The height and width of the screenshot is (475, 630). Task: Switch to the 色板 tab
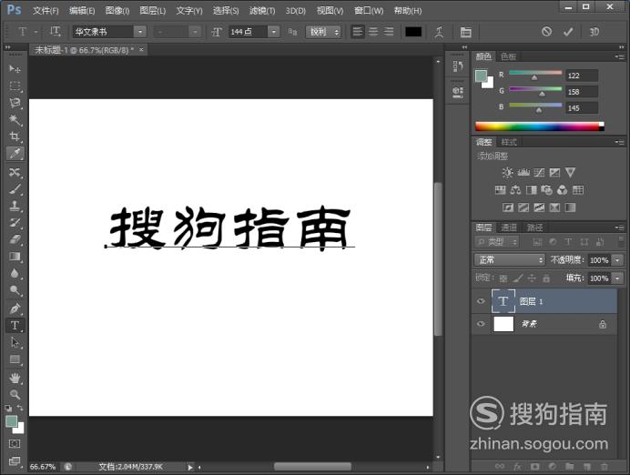pyautogui.click(x=509, y=56)
